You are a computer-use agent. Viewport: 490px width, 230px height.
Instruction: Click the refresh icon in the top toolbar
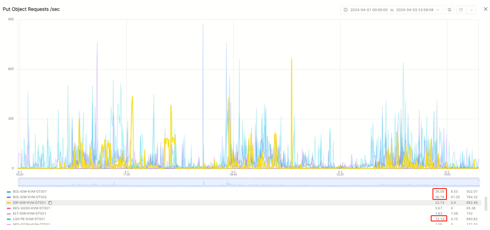tap(461, 10)
